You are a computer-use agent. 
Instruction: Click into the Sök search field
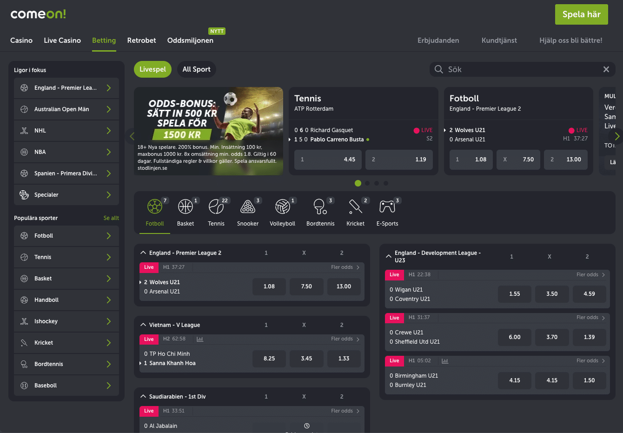(x=523, y=69)
